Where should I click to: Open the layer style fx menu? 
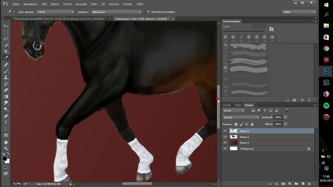pyautogui.click(x=277, y=184)
